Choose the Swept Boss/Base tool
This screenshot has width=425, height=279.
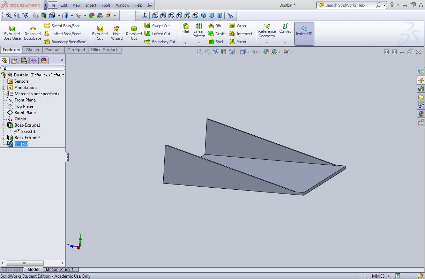pyautogui.click(x=62, y=26)
